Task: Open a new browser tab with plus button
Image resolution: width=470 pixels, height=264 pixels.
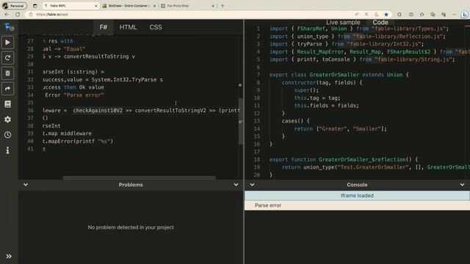Action: pos(223,6)
